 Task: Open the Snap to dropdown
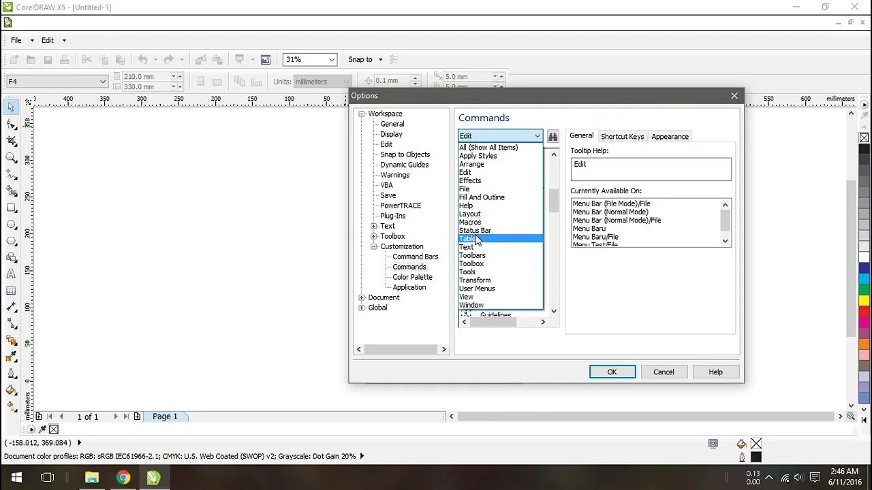[381, 59]
